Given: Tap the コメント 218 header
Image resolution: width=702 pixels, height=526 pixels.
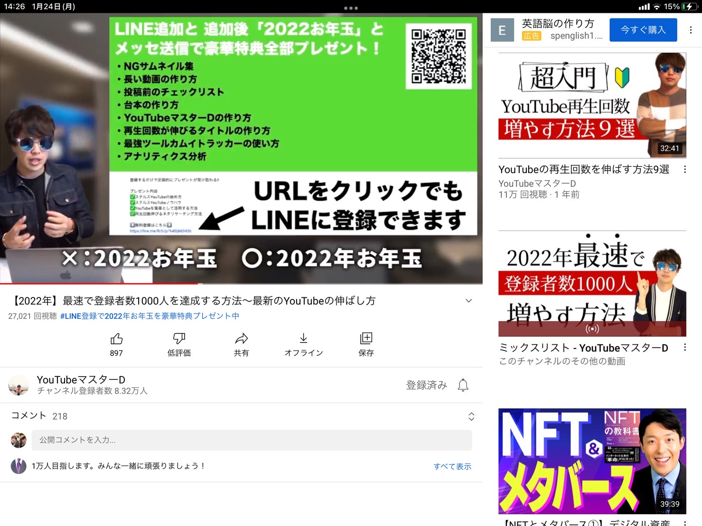Looking at the screenshot, I should pyautogui.click(x=39, y=416).
